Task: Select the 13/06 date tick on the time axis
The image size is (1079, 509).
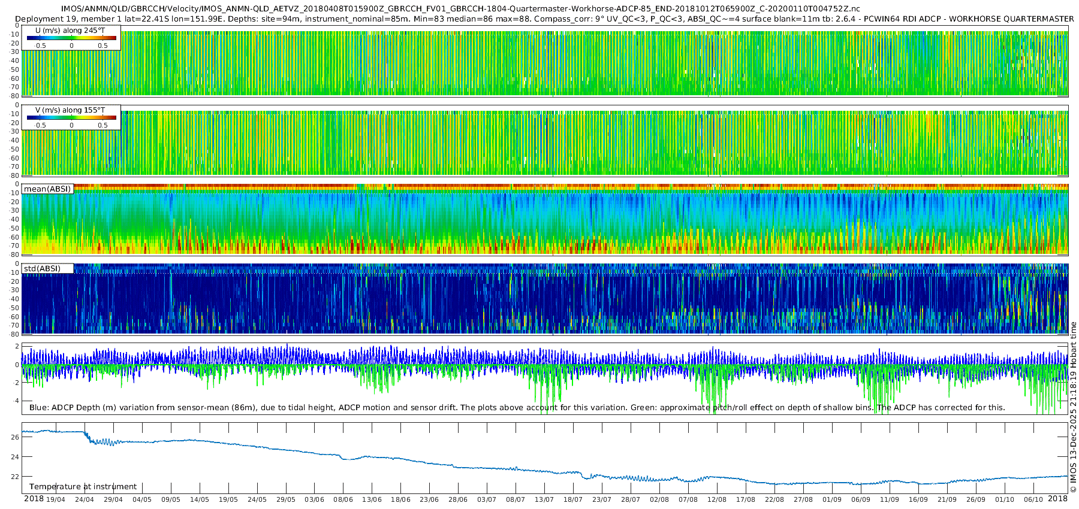Action: point(372,499)
